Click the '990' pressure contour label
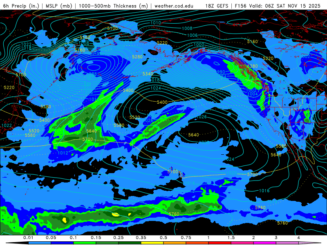The height and width of the screenshot is (245, 327). (221, 72)
